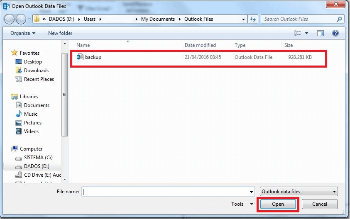Screen dimensions: 350x219
Task: Click navigation pane scroll down arrow
Action: 65,179
